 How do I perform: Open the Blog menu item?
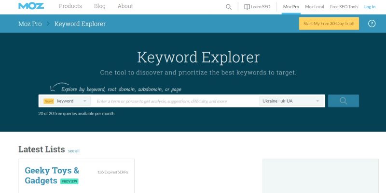click(100, 6)
